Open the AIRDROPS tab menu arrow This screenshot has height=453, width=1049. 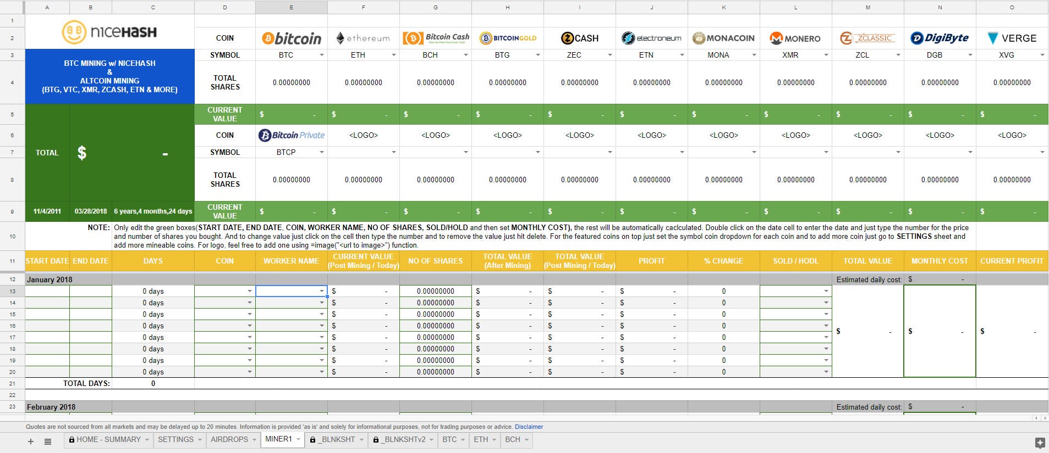[255, 440]
